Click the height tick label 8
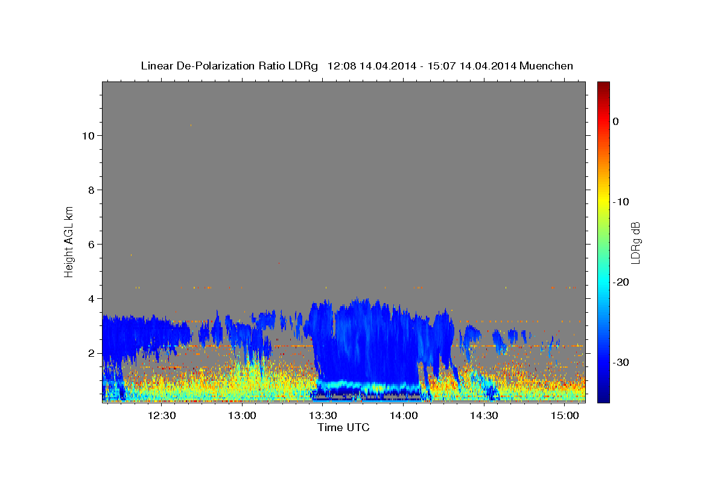Image resolution: width=724 pixels, height=483 pixels. [90, 190]
